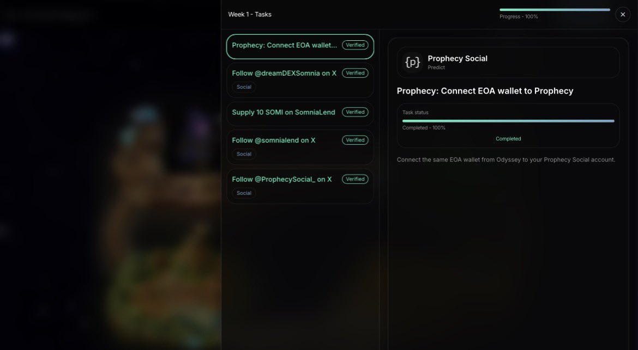Open the Follow @somnialend on X task
This screenshot has width=638, height=350.
click(300, 147)
